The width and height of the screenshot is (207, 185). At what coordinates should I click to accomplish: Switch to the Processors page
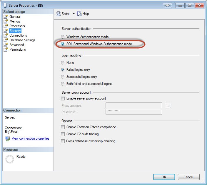click(17, 26)
